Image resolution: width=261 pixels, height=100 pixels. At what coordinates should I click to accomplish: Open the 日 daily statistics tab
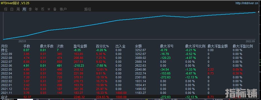pos(12,9)
